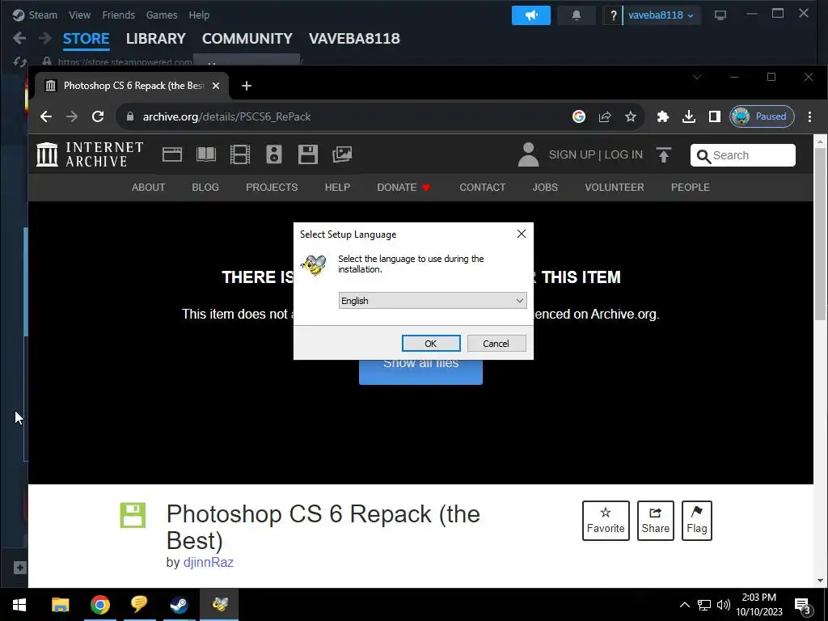The height and width of the screenshot is (621, 828).
Task: Open Chrome three-dot menu
Action: 809,116
